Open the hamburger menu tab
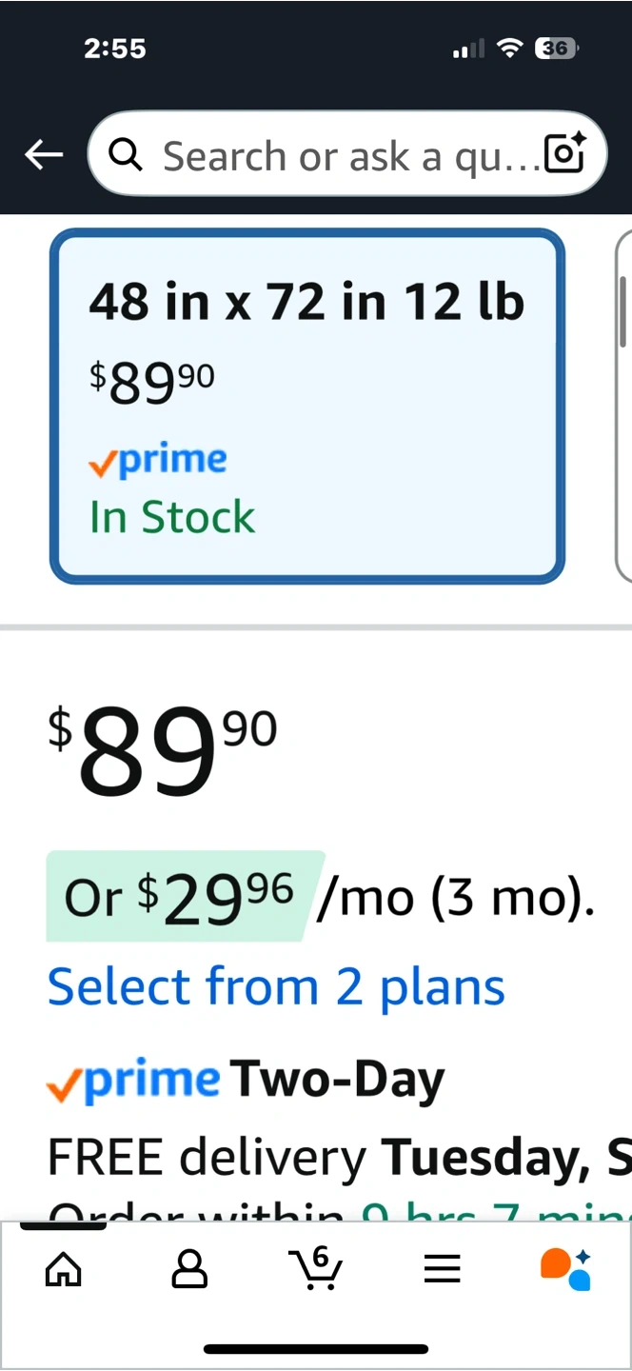 pos(442,1268)
